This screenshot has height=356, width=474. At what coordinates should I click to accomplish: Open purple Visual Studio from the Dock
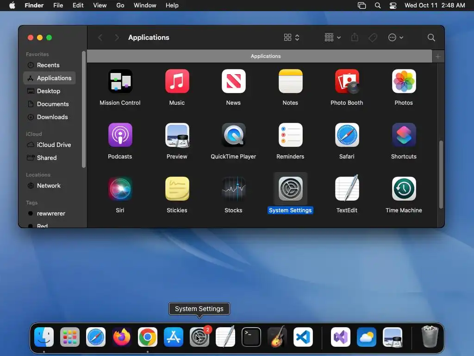coord(341,337)
